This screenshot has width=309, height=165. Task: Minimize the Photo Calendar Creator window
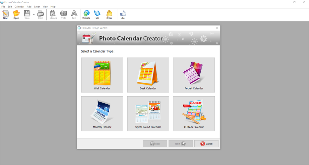pos(285,2)
